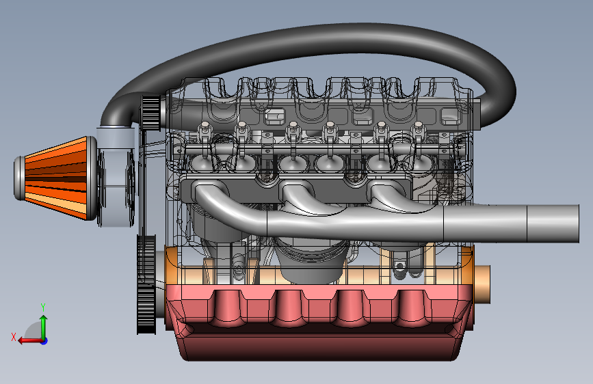Select the red oil pan
Image resolution: width=593 pixels, height=384 pixels.
319,323
